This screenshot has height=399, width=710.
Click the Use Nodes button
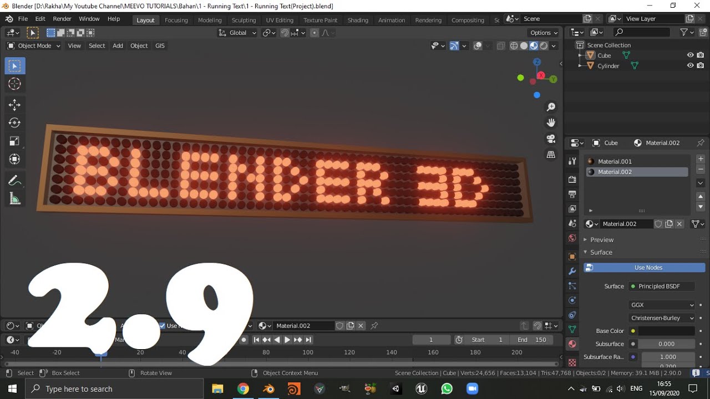pos(645,268)
